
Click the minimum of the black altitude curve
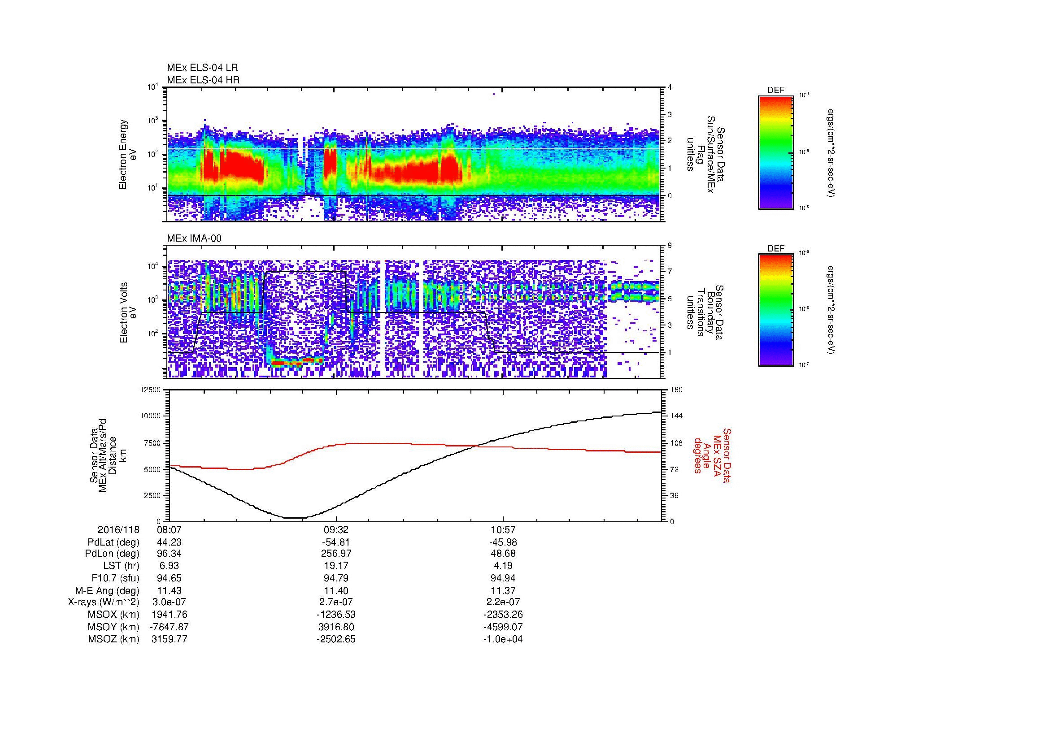(x=295, y=518)
